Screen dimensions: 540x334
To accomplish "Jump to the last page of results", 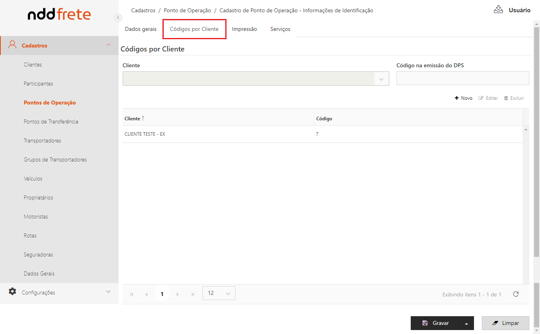I will click(x=193, y=294).
